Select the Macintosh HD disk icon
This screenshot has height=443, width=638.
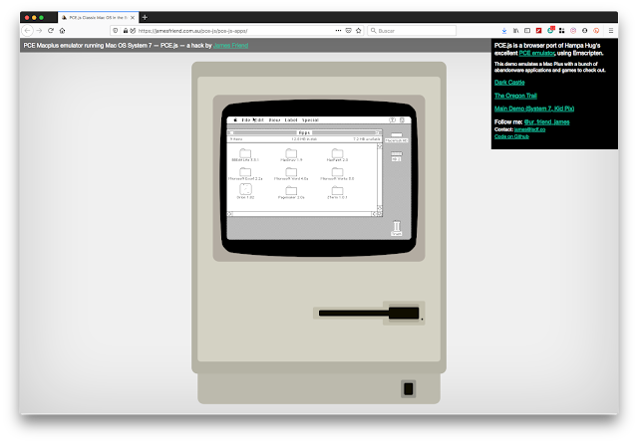(x=397, y=137)
